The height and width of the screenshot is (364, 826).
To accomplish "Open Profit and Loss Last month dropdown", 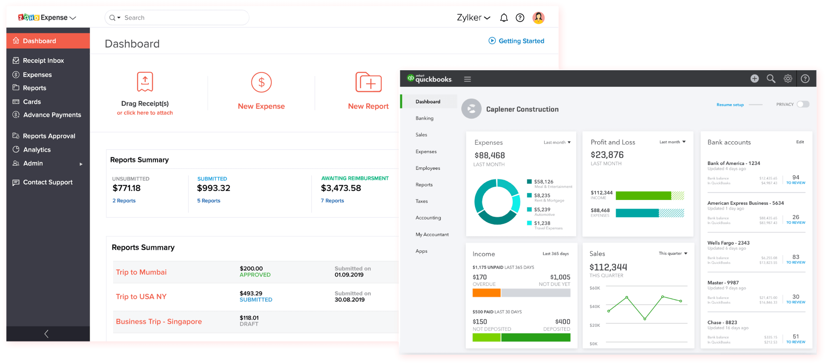I will pos(673,142).
